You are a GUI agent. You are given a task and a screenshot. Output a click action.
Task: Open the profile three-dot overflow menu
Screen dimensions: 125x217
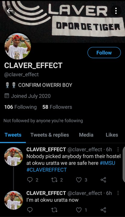(x=116, y=11)
